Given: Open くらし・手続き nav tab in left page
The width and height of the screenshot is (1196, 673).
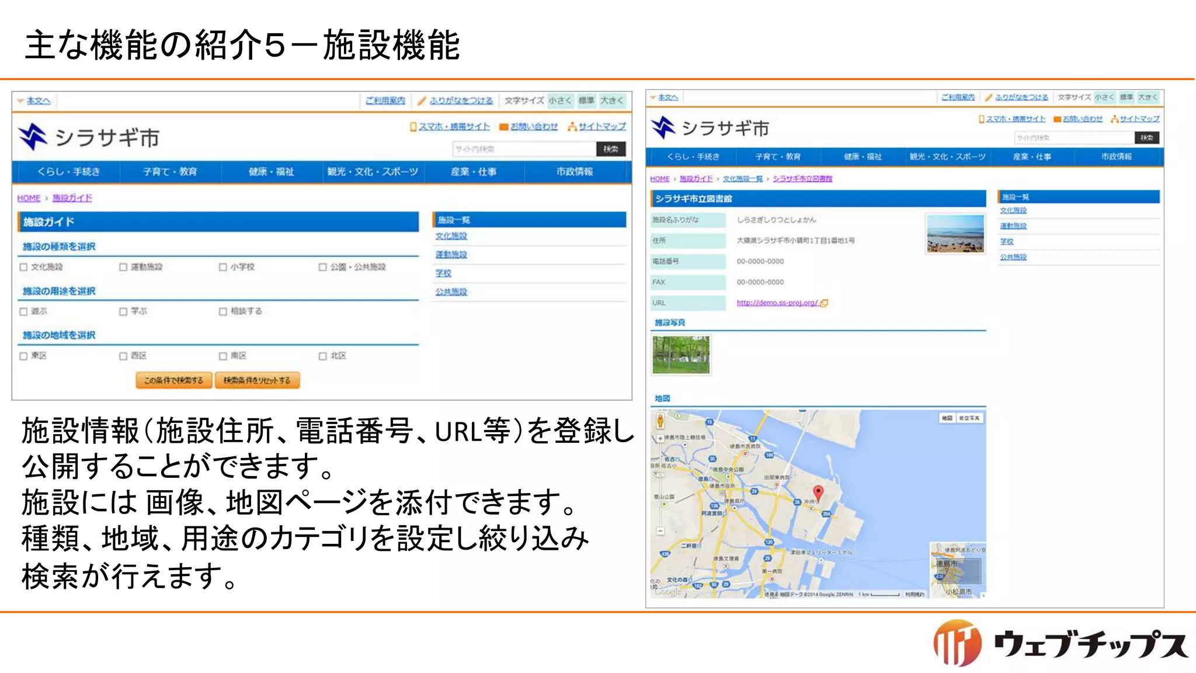Looking at the screenshot, I should click(69, 172).
